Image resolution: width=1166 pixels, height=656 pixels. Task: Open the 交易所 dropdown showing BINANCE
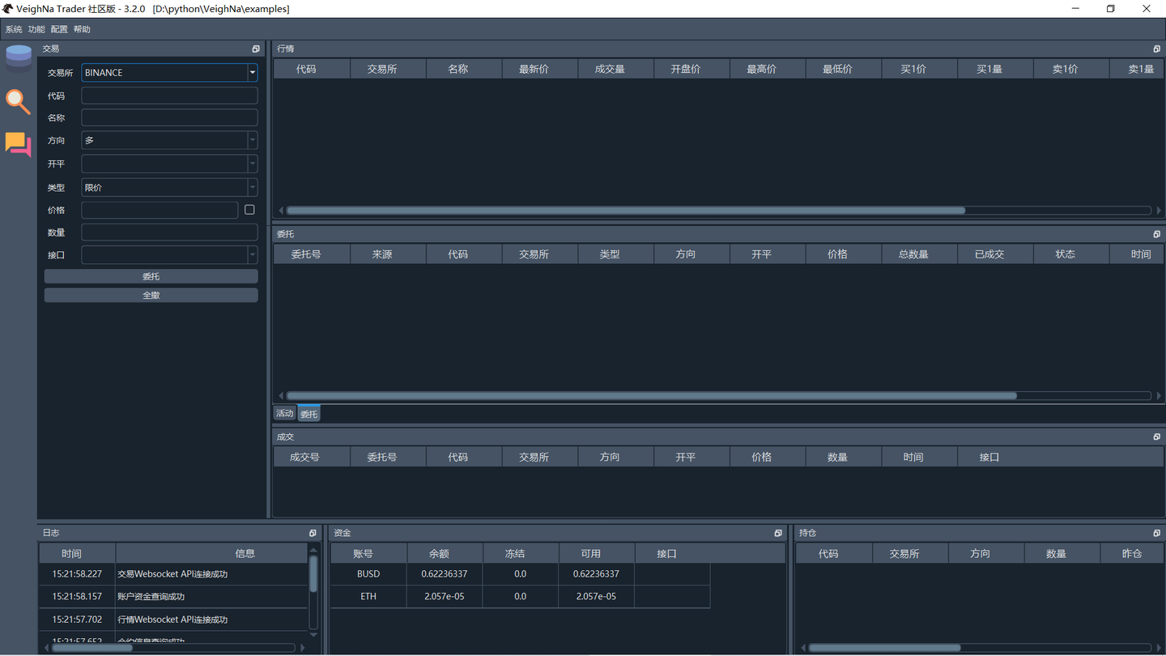pyautogui.click(x=169, y=73)
